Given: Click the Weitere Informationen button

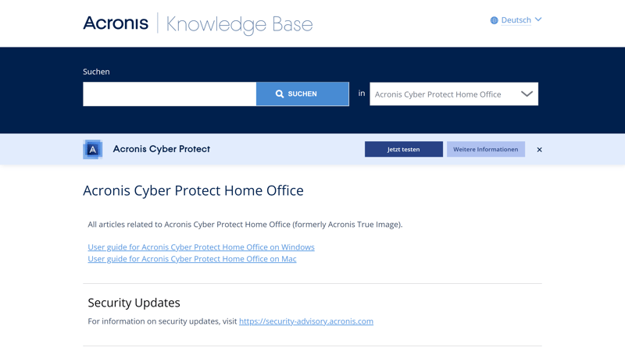Looking at the screenshot, I should tap(485, 149).
